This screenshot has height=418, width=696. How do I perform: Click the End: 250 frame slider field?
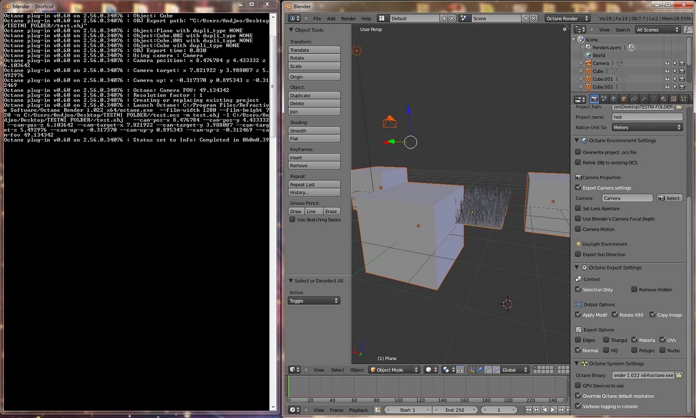(x=454, y=410)
